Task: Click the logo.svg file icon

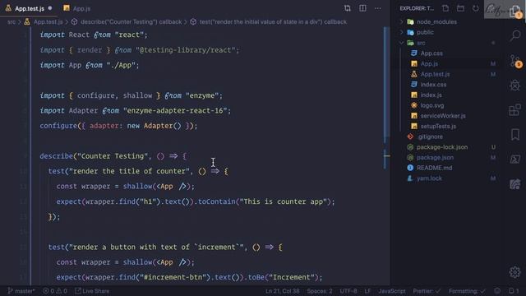Action: click(x=414, y=105)
